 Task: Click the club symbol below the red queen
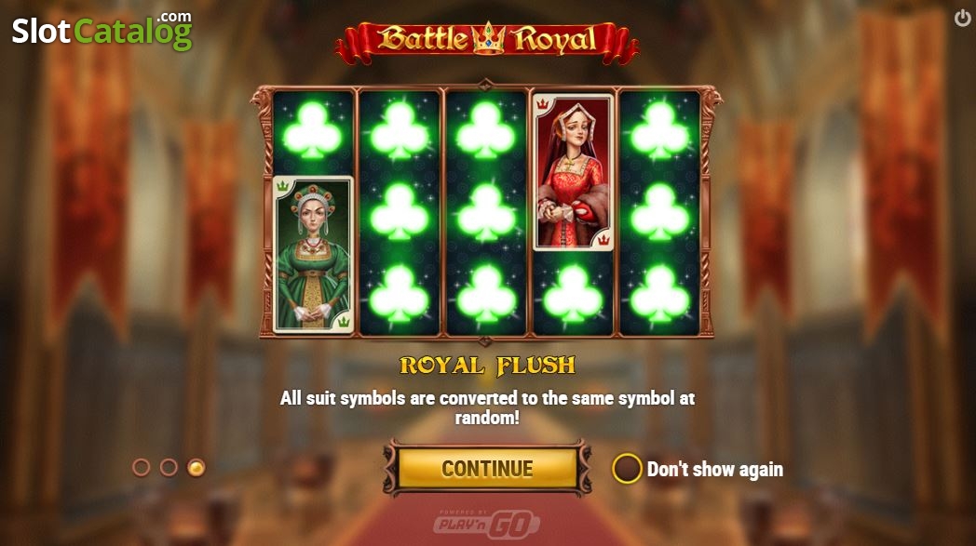pyautogui.click(x=573, y=296)
